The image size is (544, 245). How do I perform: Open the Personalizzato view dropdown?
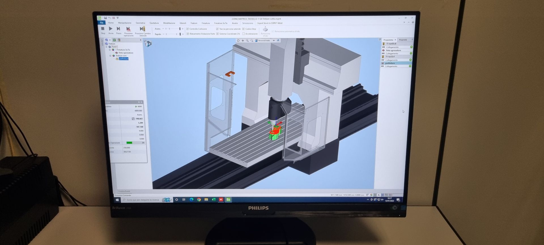coord(263,41)
